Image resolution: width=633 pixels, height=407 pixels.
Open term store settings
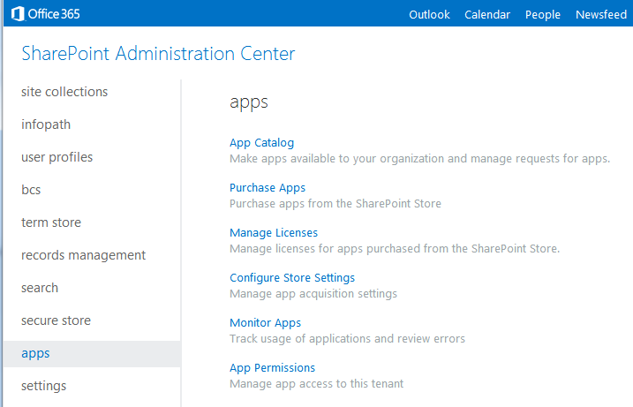[x=51, y=222]
